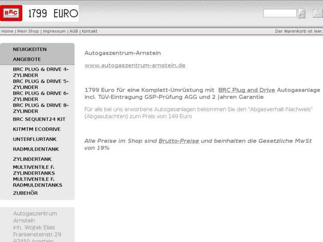The image size is (323, 242).
Task: Open the Mein Shop navigation link
Action: tap(28, 31)
